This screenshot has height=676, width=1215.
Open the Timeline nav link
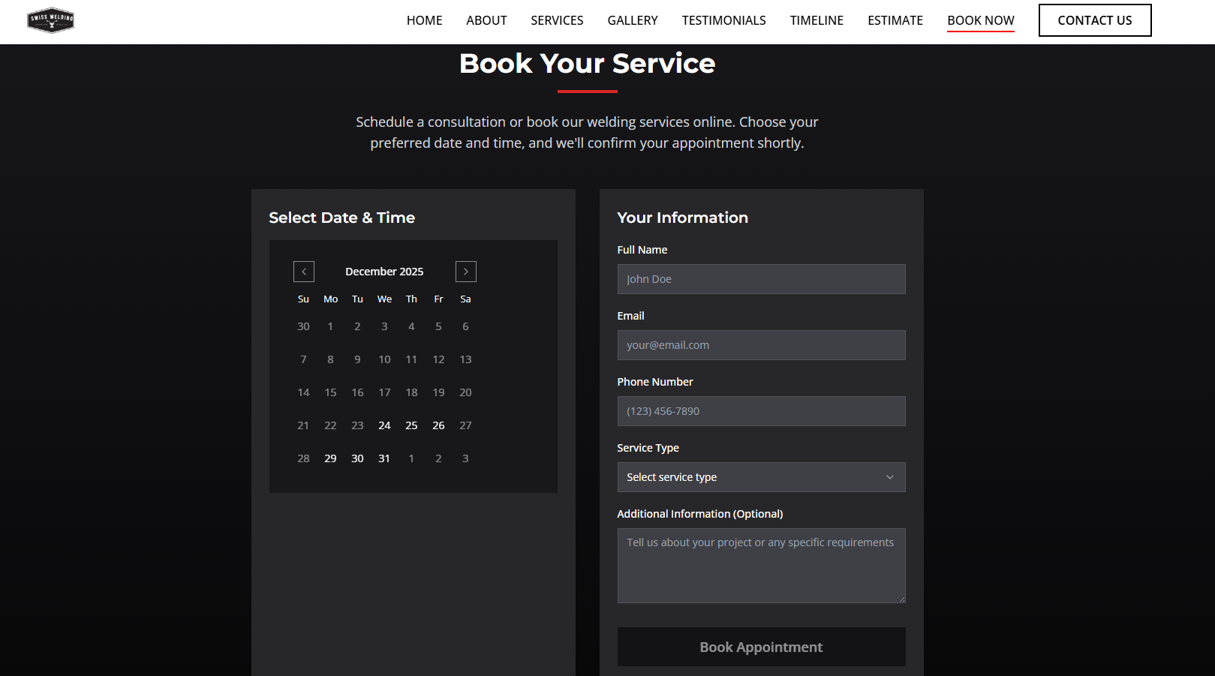[x=817, y=20]
